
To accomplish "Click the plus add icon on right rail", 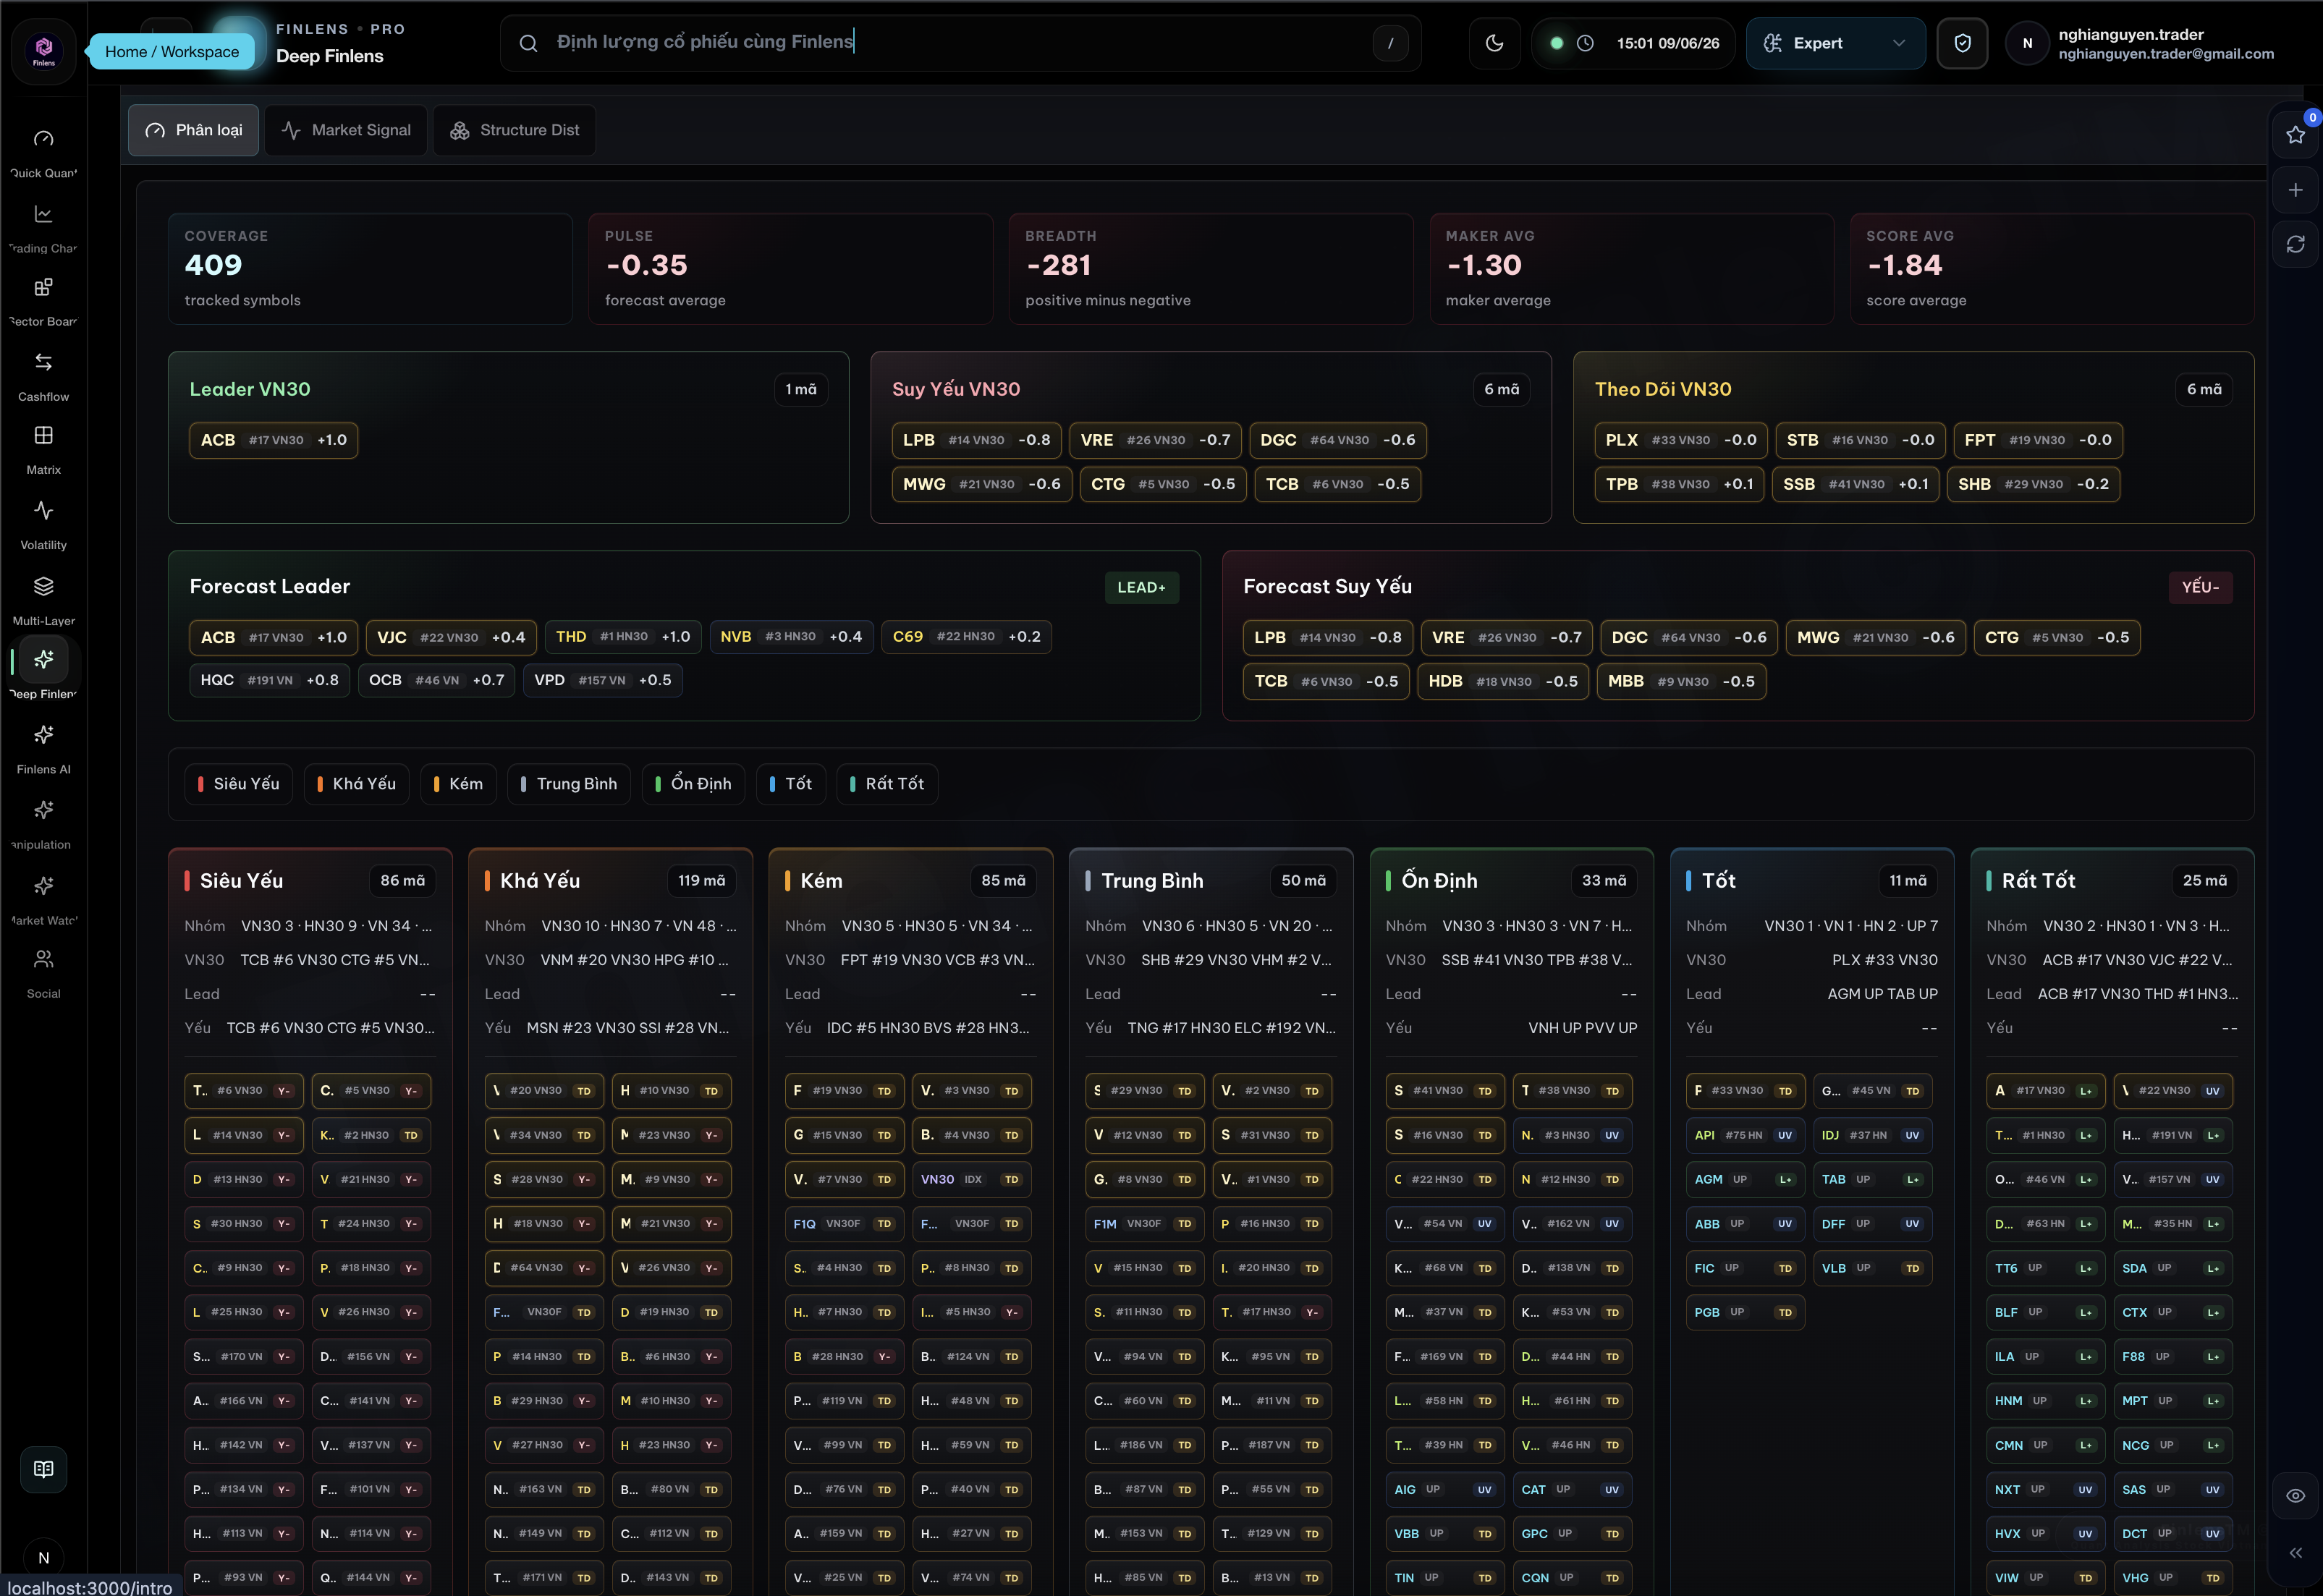I will (2295, 190).
